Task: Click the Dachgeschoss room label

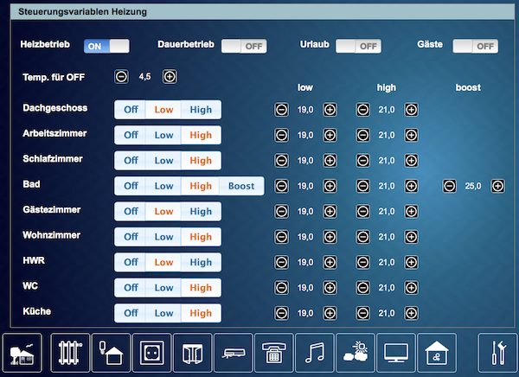Action: coord(55,108)
